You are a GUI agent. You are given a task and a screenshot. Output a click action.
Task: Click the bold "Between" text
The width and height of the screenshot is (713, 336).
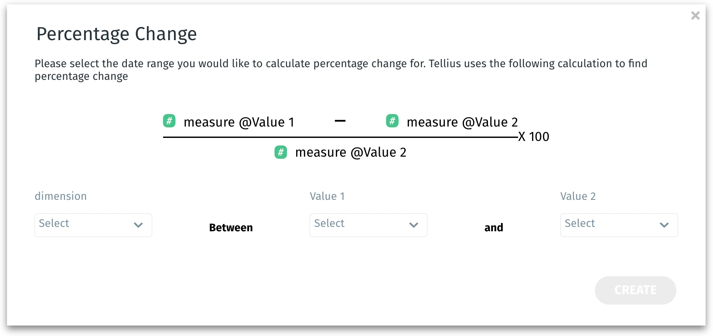pos(231,228)
